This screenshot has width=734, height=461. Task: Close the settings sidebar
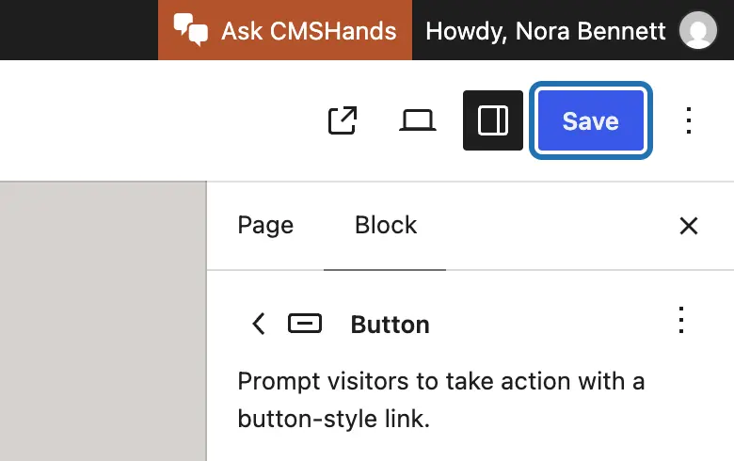pos(689,226)
